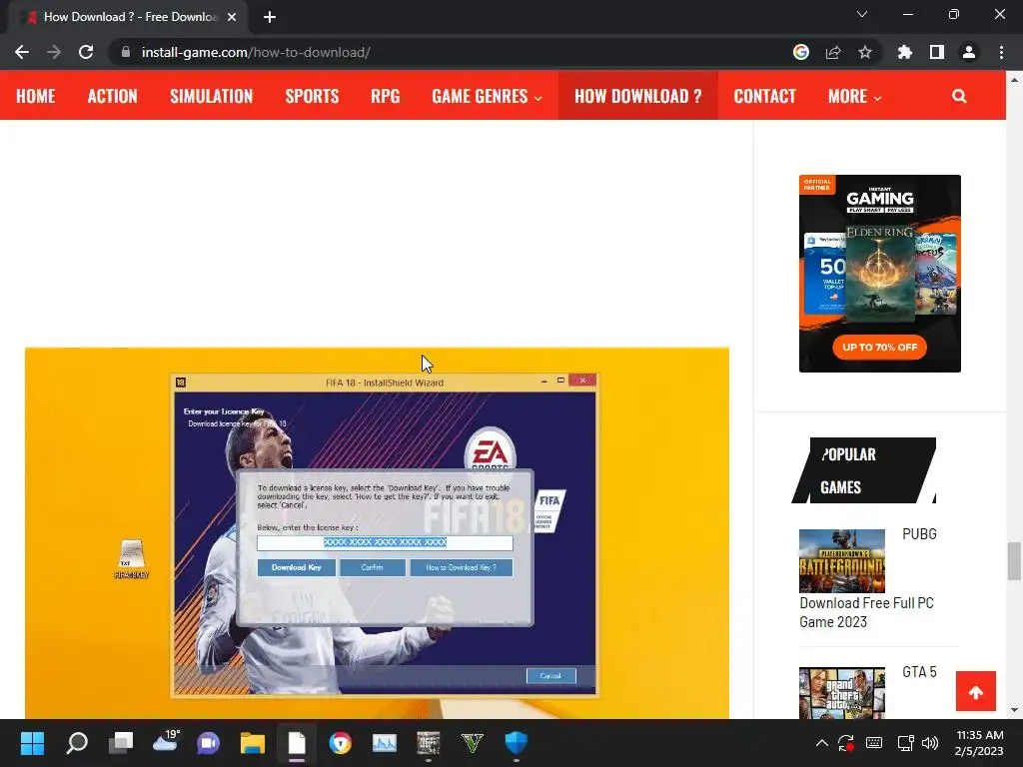Image resolution: width=1023 pixels, height=767 pixels.
Task: Click the scrollbar down arrow
Action: 1014,710
